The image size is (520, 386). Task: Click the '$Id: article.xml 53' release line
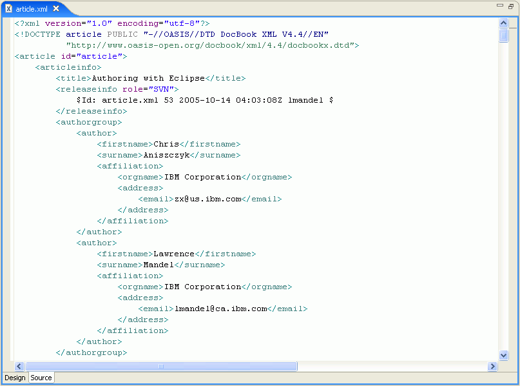pos(205,100)
